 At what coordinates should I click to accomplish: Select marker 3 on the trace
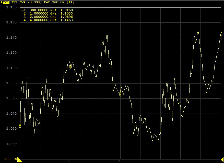pyautogui.click(x=120, y=94)
